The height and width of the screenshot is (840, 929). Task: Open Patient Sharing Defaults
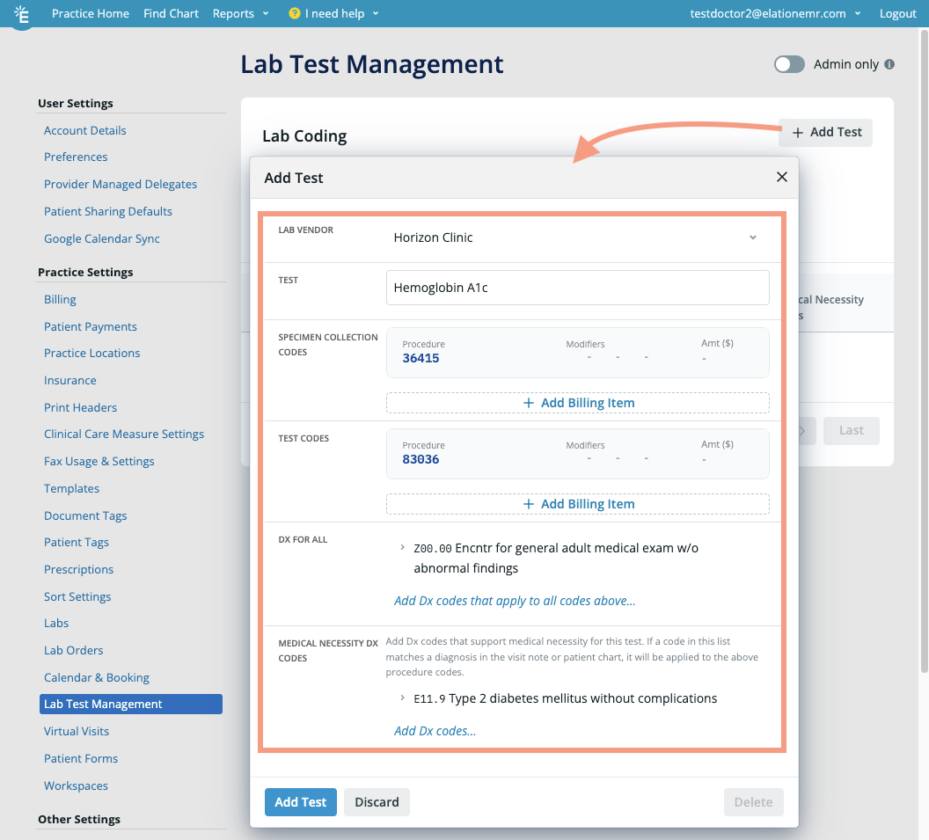pos(108,211)
